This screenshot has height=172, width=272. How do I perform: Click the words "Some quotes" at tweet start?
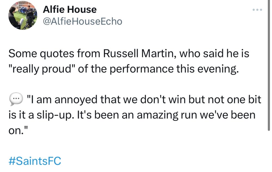pos(38,54)
